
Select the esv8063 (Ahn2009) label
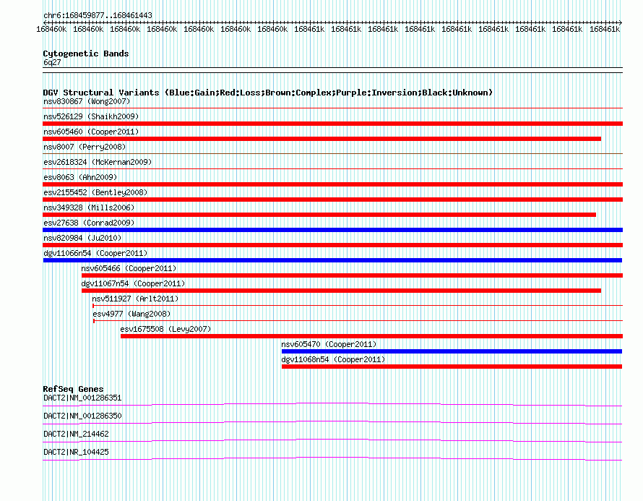click(x=80, y=177)
